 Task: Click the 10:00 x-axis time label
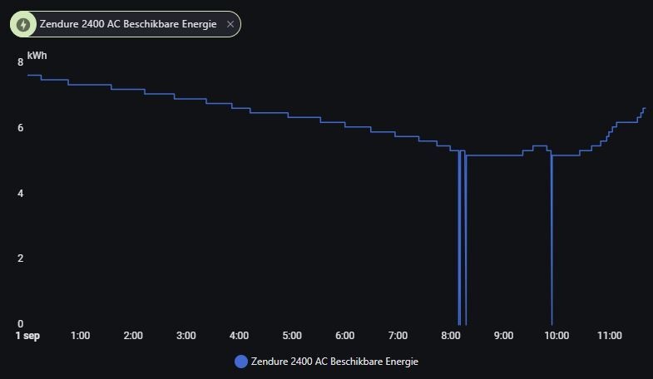(557, 336)
